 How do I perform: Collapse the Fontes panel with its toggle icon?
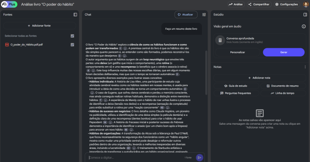75,14
